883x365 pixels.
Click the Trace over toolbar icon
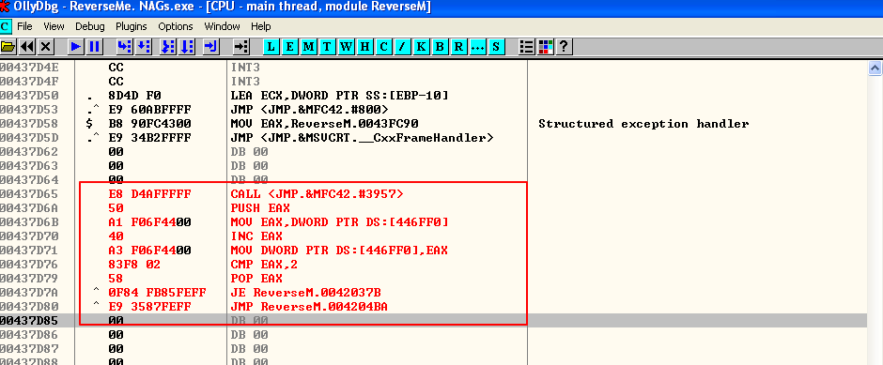pyautogui.click(x=187, y=47)
